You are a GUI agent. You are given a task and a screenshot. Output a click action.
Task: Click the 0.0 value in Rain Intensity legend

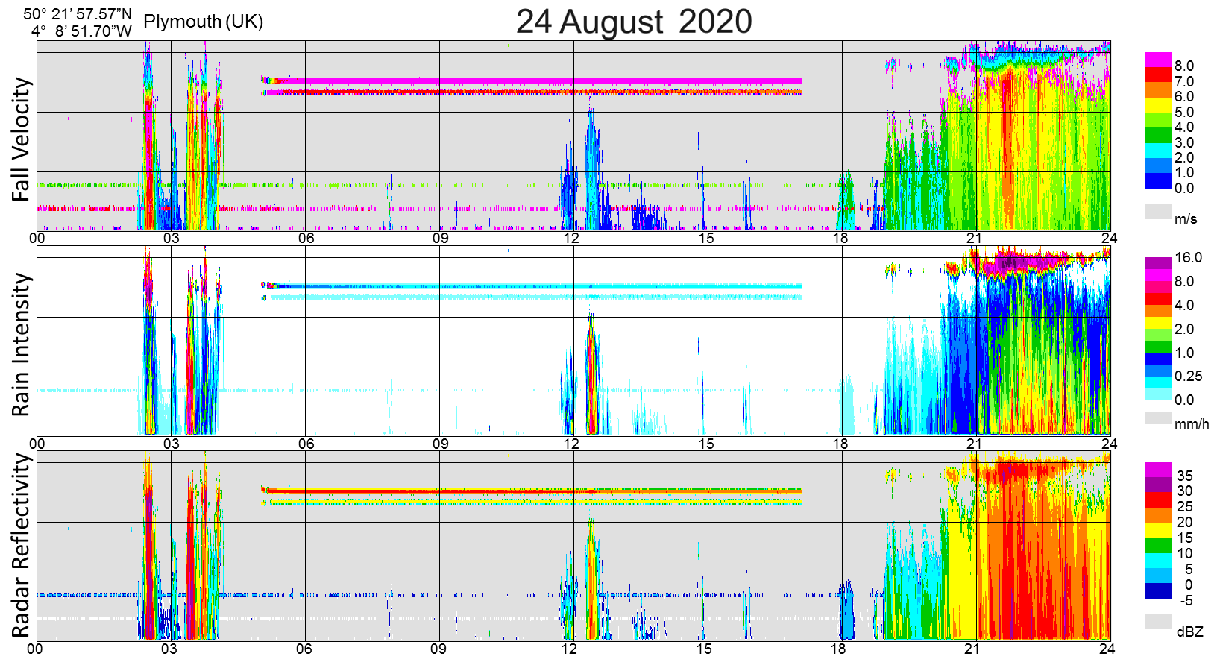[1184, 400]
